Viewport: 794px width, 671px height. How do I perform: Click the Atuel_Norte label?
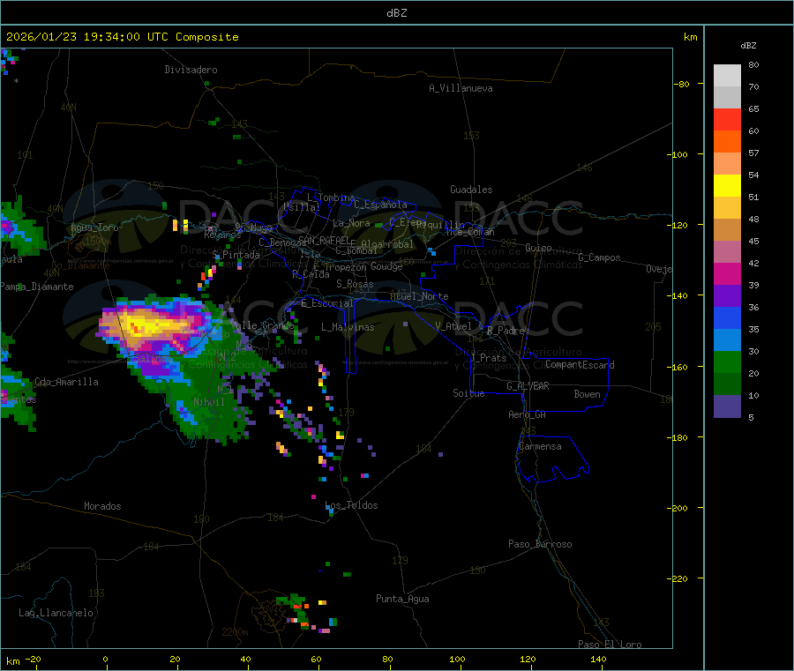click(419, 296)
